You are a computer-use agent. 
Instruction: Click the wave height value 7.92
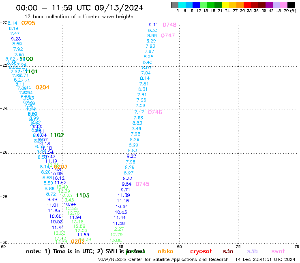[x=18, y=49]
